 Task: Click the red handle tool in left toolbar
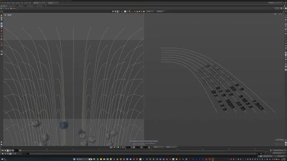[x=1, y=42]
